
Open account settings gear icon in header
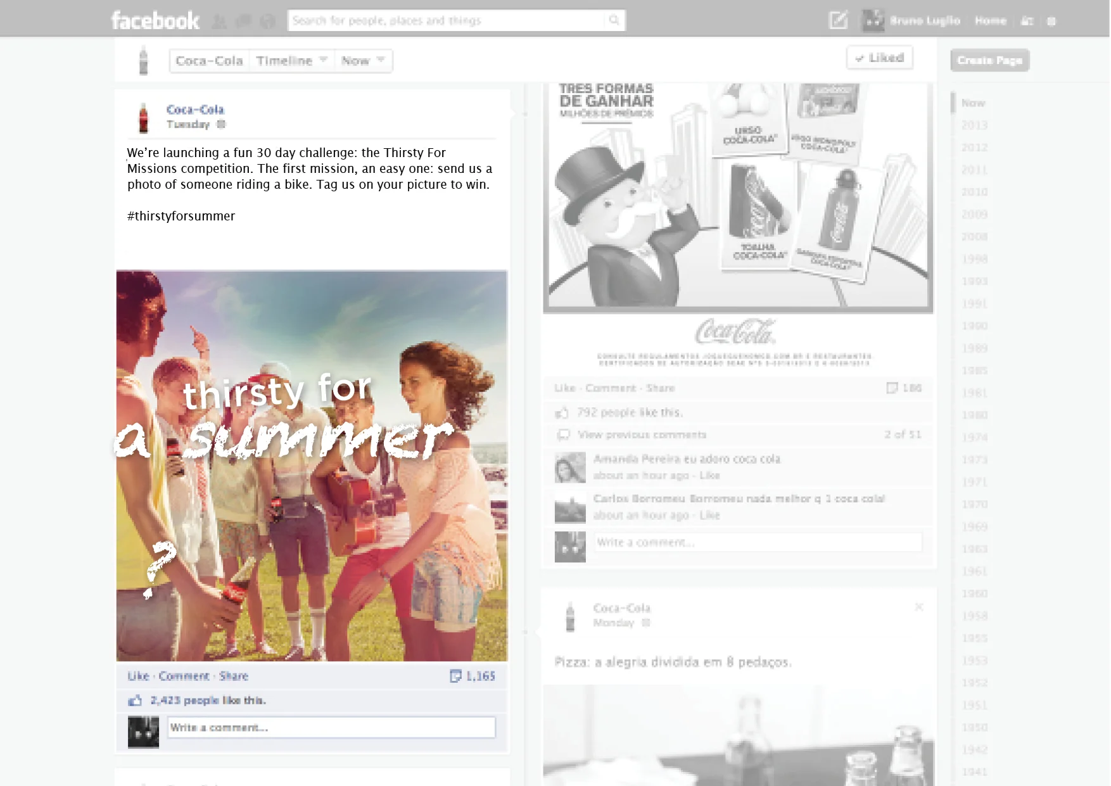click(x=1051, y=21)
